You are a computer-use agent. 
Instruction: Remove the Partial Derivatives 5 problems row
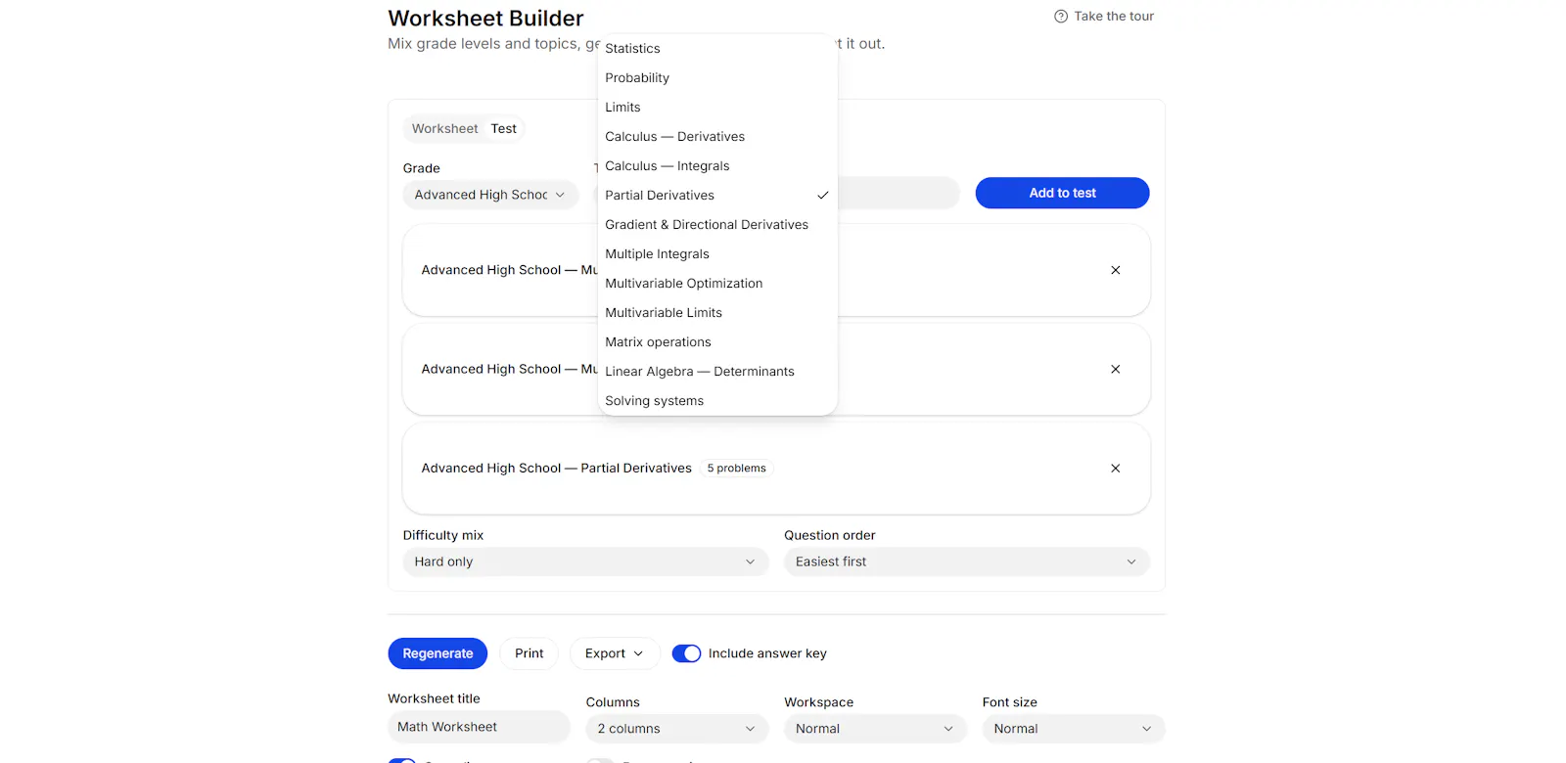coord(1115,469)
